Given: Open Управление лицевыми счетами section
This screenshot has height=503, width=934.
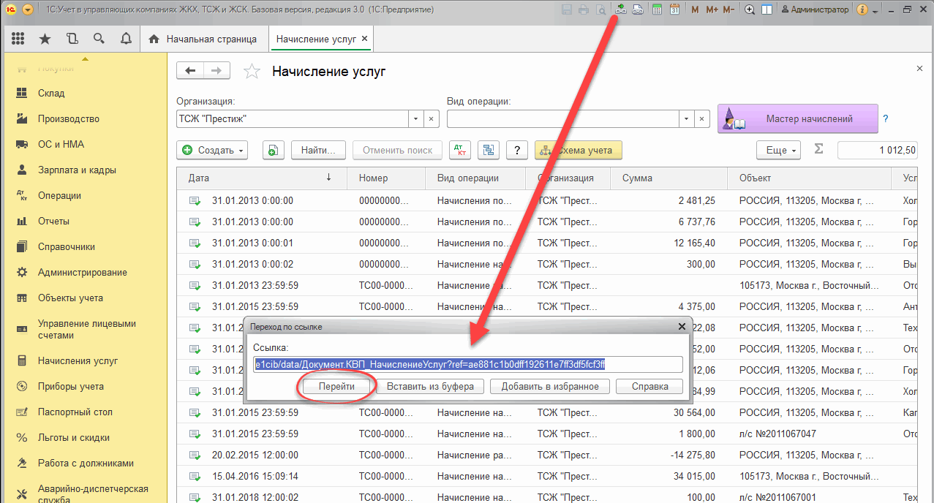Looking at the screenshot, I should (x=87, y=329).
